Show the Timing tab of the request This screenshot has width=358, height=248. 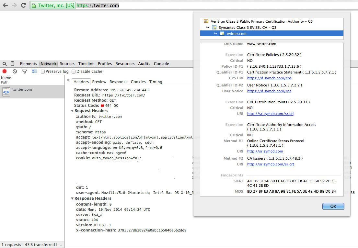point(156,82)
